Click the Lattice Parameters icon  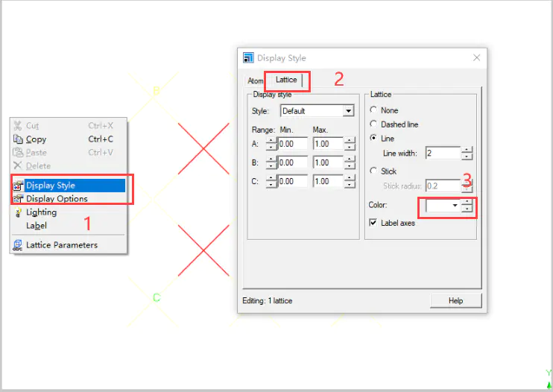coord(18,245)
